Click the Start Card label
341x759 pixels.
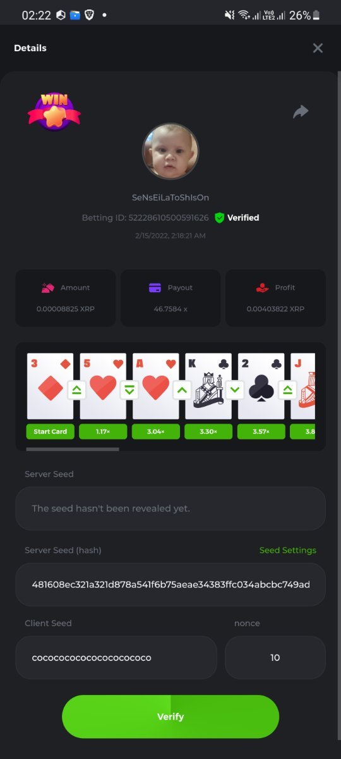tap(51, 431)
